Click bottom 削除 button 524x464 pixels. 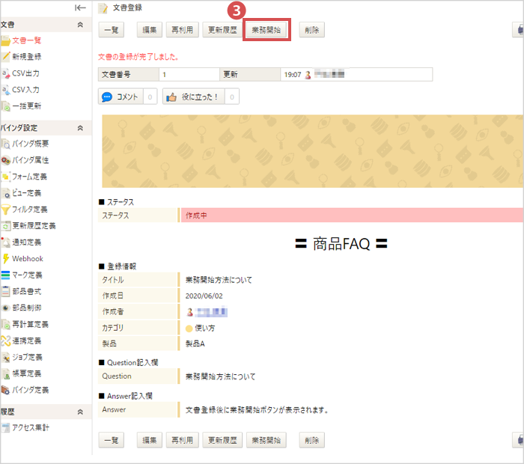click(x=312, y=440)
